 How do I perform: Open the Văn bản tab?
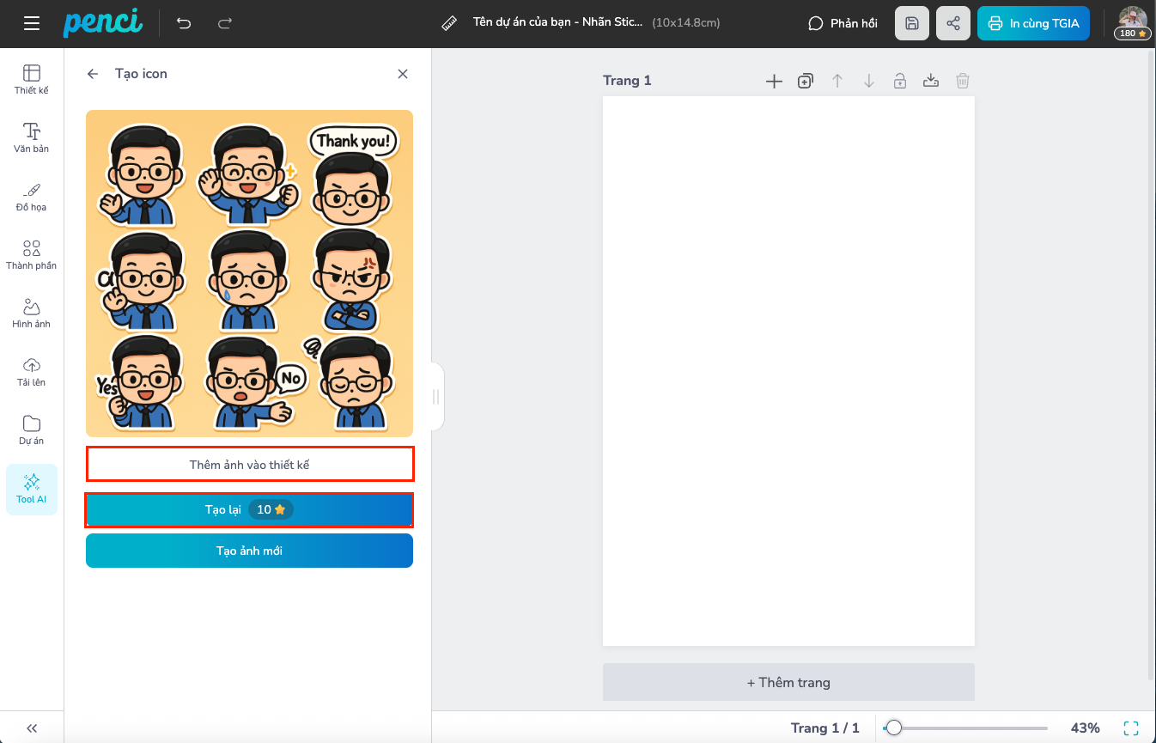click(32, 137)
